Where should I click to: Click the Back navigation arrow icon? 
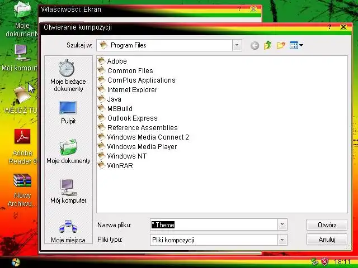click(x=255, y=45)
